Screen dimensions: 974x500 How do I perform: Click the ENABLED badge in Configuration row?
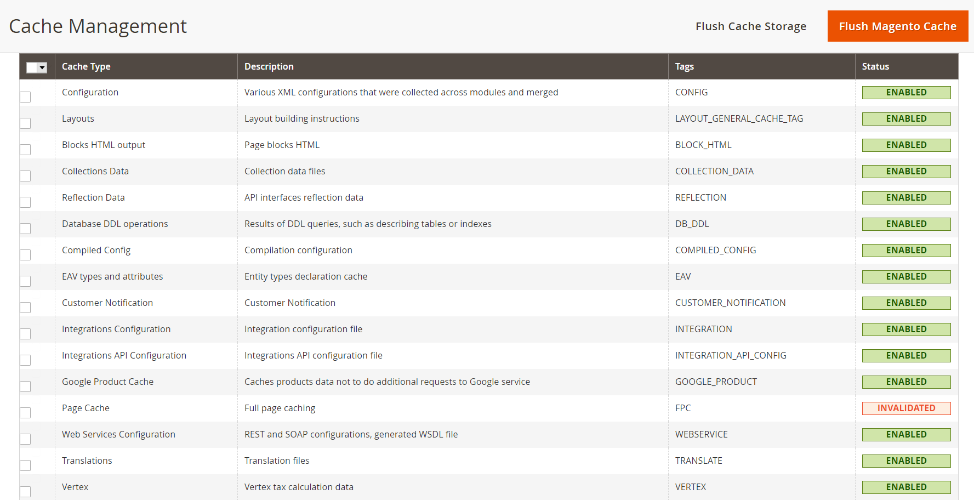point(906,93)
